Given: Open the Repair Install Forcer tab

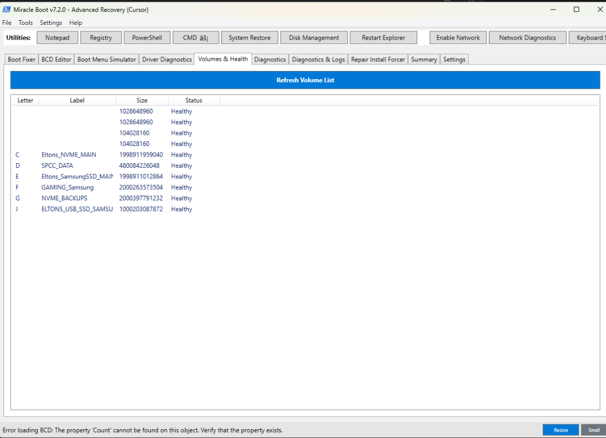Looking at the screenshot, I should coord(378,60).
